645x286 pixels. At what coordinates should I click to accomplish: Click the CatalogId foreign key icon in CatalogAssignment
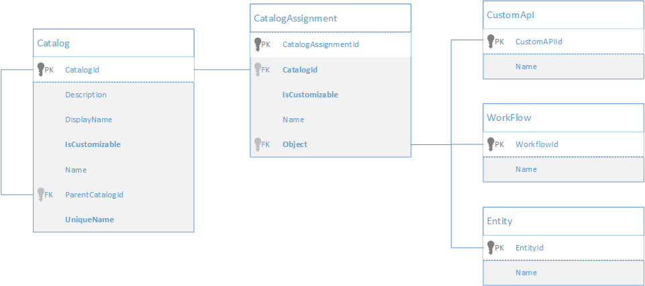(258, 69)
